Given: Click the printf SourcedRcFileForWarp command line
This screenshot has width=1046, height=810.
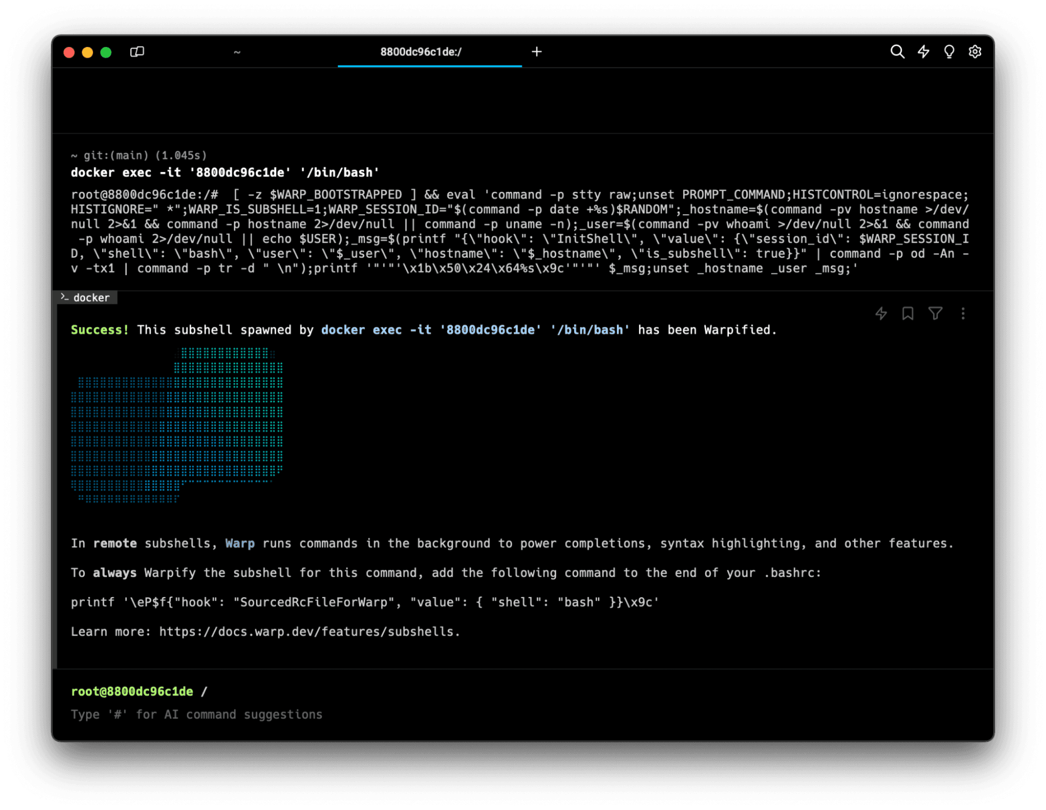Looking at the screenshot, I should click(364, 602).
